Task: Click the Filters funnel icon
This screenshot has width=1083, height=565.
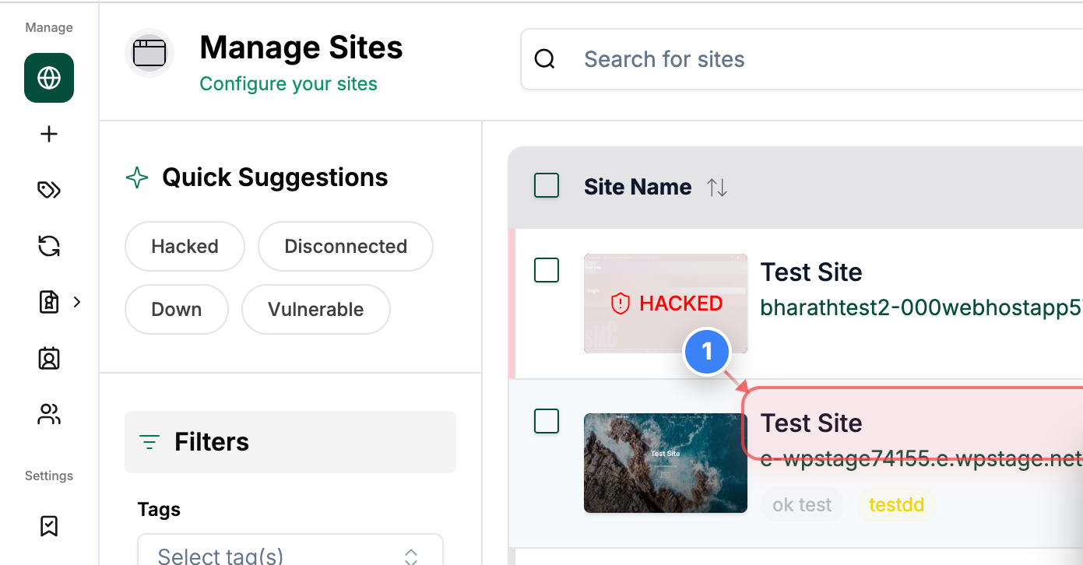Action: click(149, 442)
